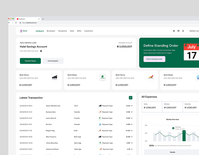The image size is (199, 155).
Task: Select the Weekly expenses card
Action: click(173, 107)
